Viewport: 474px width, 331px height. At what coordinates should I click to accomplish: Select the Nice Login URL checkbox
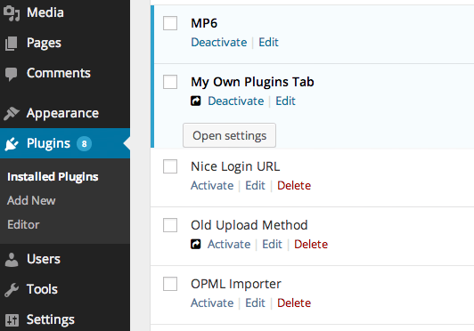[170, 166]
